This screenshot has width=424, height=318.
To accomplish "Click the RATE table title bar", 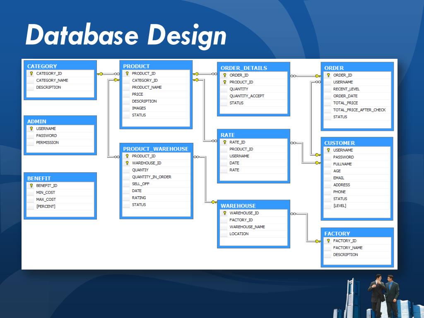I will coord(254,135).
